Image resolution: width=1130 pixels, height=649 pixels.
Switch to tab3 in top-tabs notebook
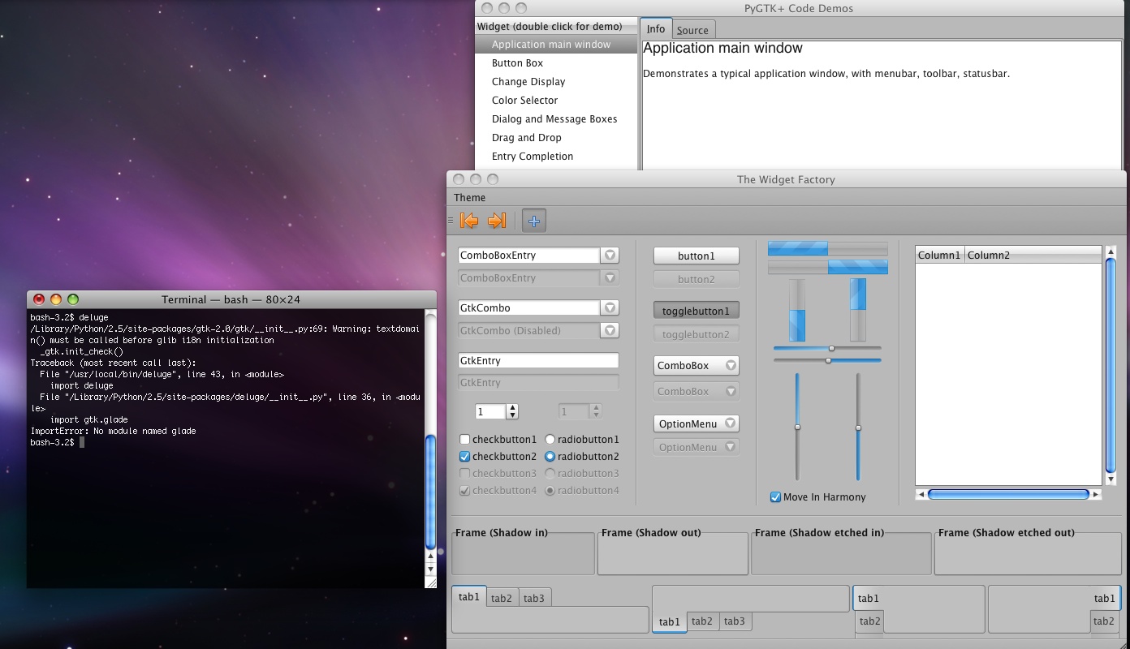pos(534,598)
